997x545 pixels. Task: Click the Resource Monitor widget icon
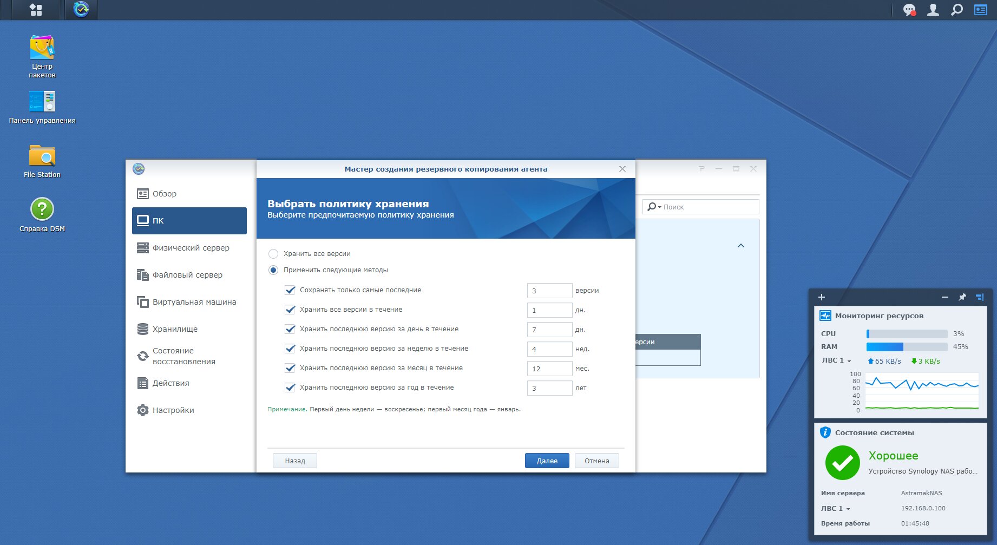[825, 316]
